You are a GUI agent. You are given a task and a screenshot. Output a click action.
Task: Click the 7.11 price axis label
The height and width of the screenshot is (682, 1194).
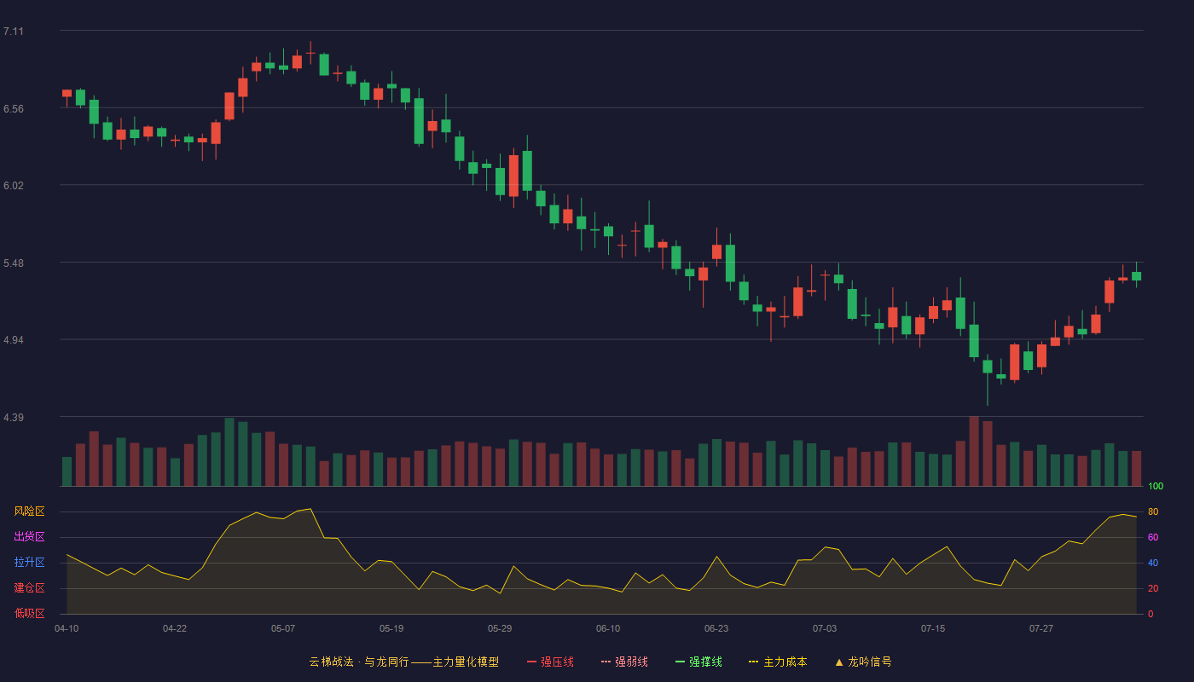(x=14, y=32)
